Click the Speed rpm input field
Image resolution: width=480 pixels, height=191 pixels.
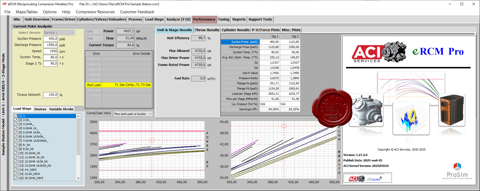50,51
